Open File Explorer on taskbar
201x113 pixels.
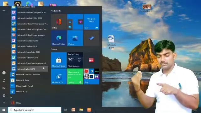(81, 110)
